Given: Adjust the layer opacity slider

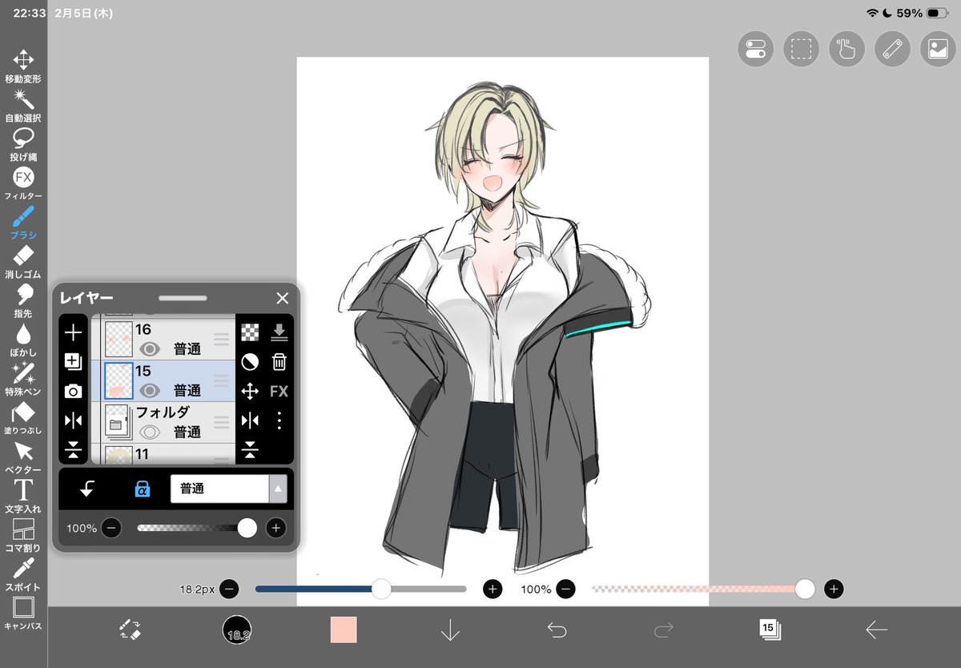Looking at the screenshot, I should pos(197,528).
